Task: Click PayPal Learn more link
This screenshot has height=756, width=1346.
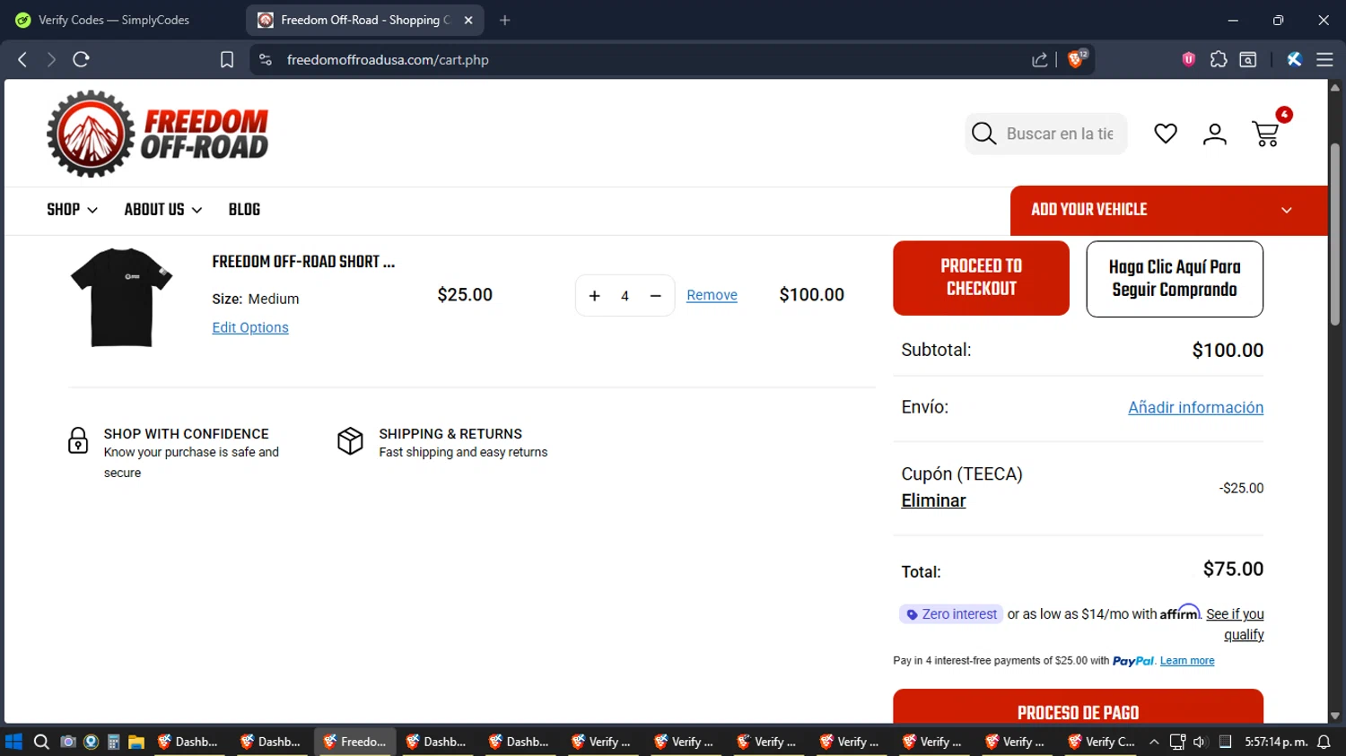Action: [x=1187, y=661]
